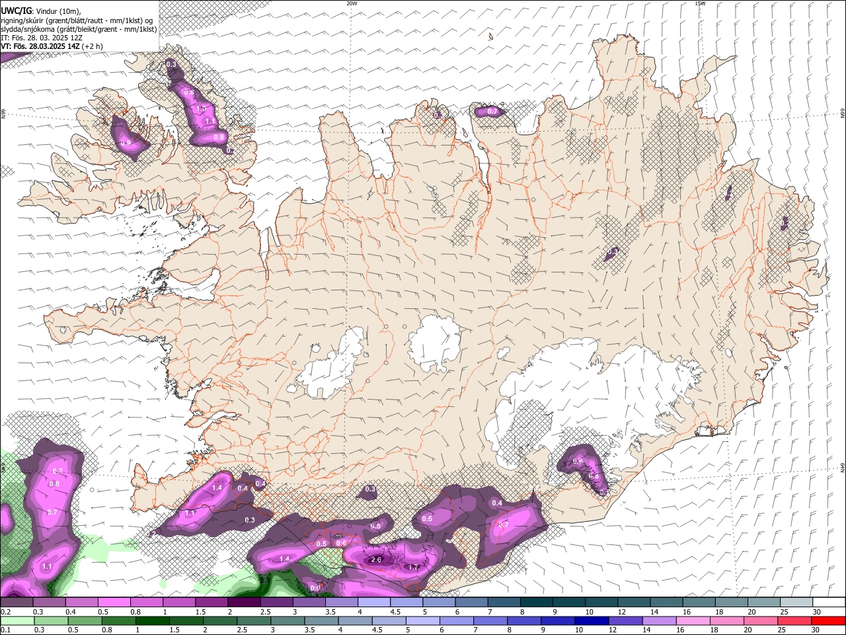Image resolution: width=846 pixels, height=635 pixels.
Task: Pick the purple-scale swatch between 1.5 and 2
Action: click(x=211, y=602)
